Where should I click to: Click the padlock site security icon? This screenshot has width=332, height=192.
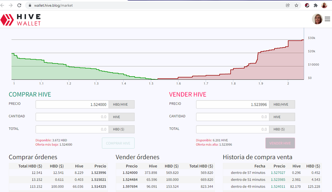click(30, 5)
